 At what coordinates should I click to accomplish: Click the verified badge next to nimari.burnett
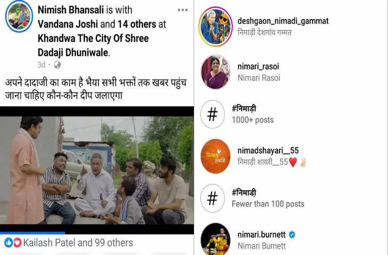(292, 234)
